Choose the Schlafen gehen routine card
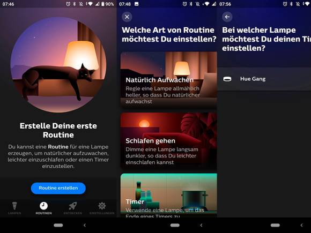This screenshot has height=233, width=311. pos(168,141)
